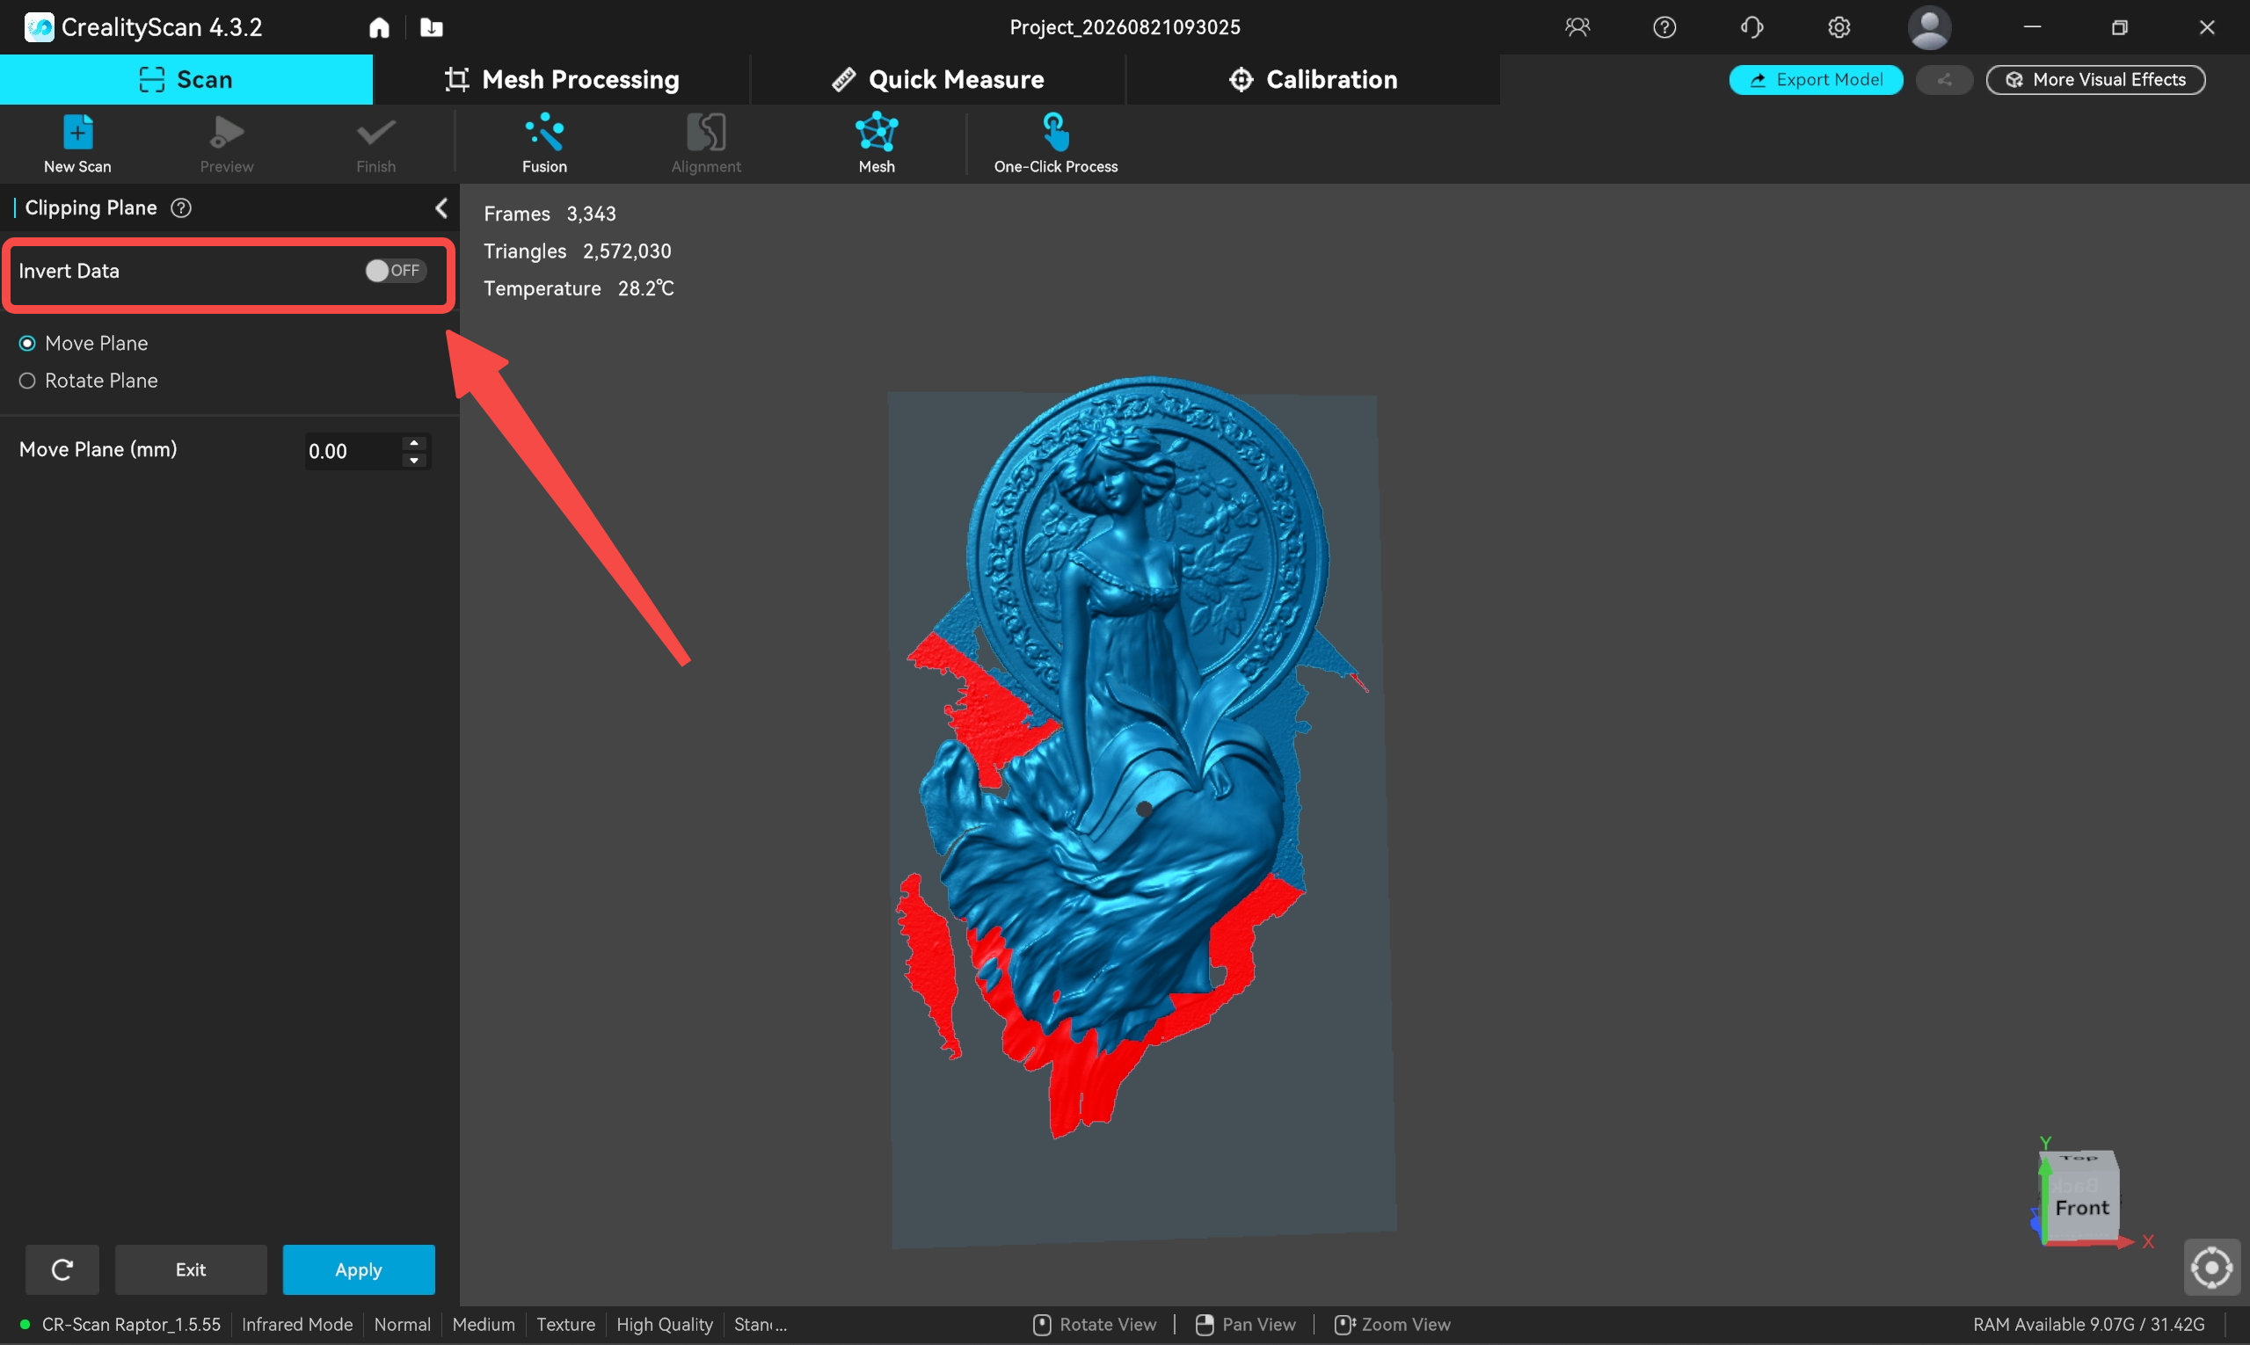Open More Visual Effects
The height and width of the screenshot is (1345, 2250).
2095,80
